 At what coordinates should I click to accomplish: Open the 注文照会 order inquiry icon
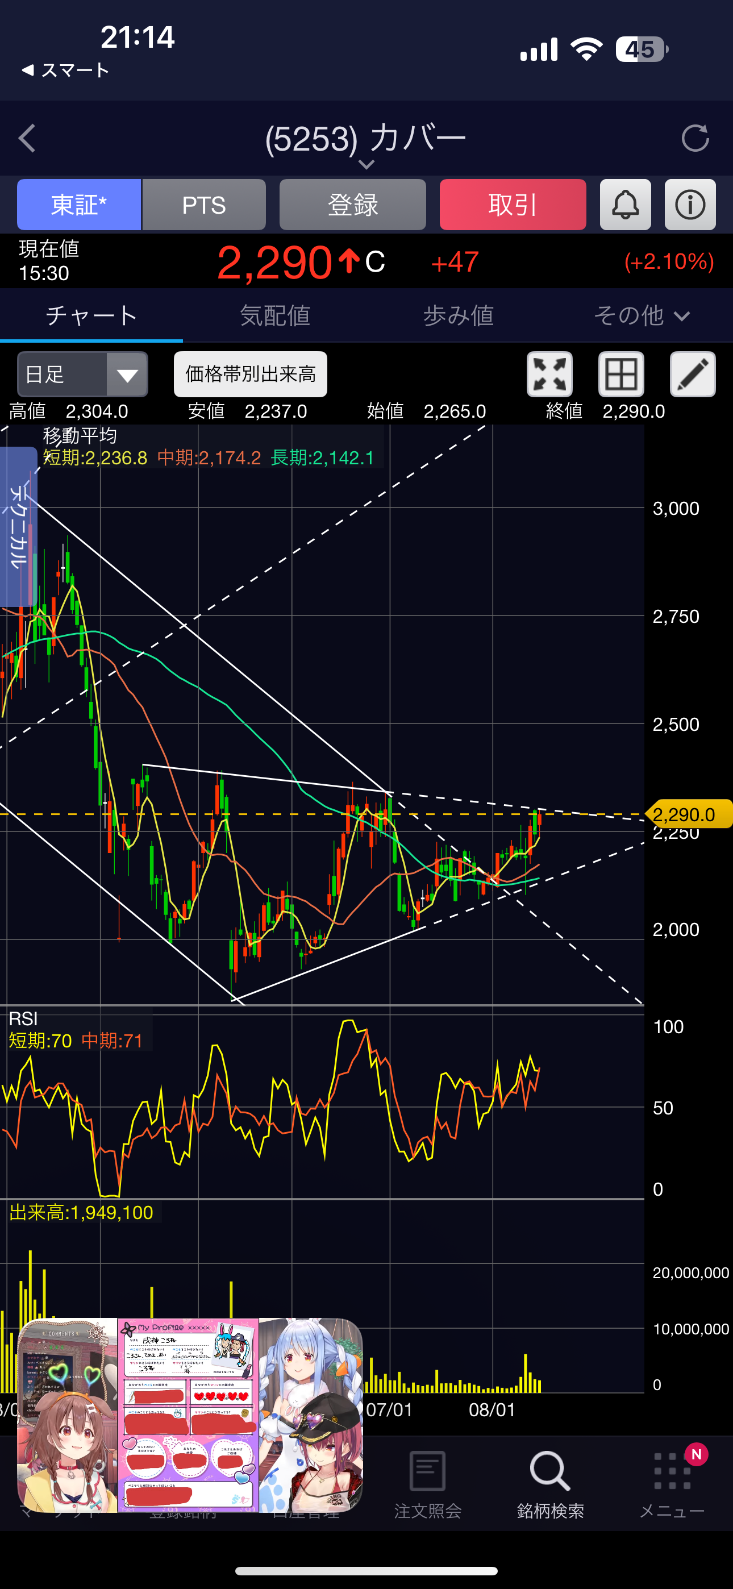click(x=427, y=1471)
